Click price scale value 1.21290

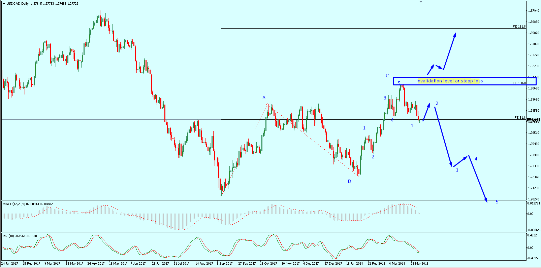click(534, 188)
